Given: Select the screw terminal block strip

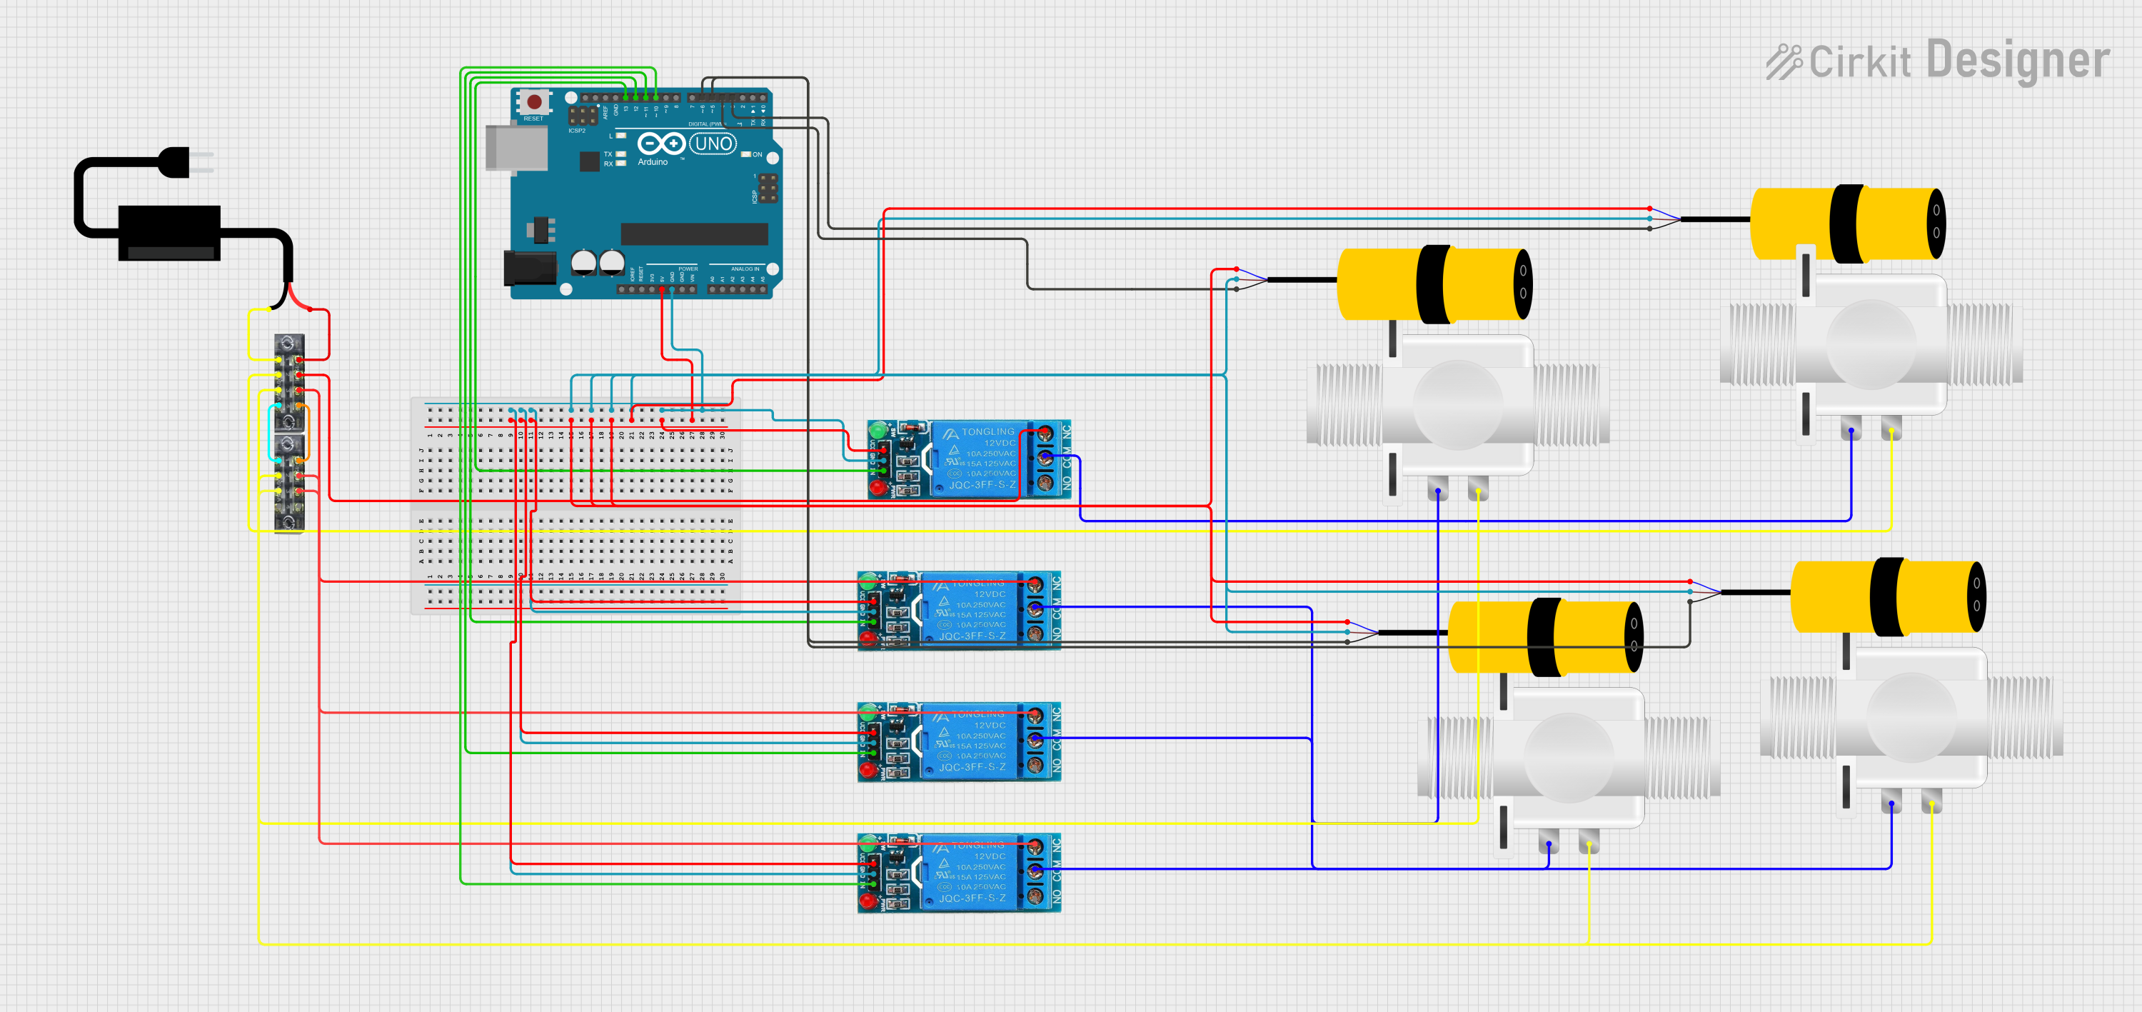Looking at the screenshot, I should coord(289,434).
